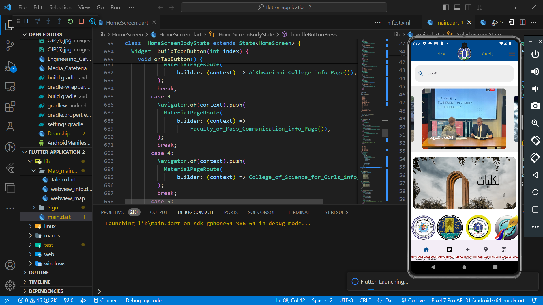Open Run and Debug view
543x305 pixels.
(10, 66)
